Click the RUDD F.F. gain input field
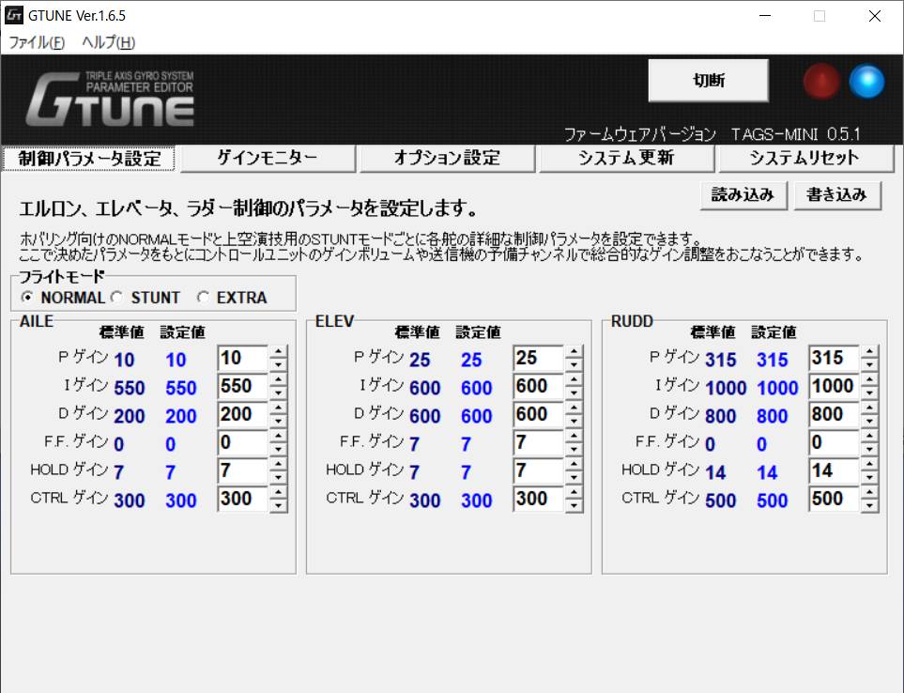The height and width of the screenshot is (693, 904). point(835,443)
